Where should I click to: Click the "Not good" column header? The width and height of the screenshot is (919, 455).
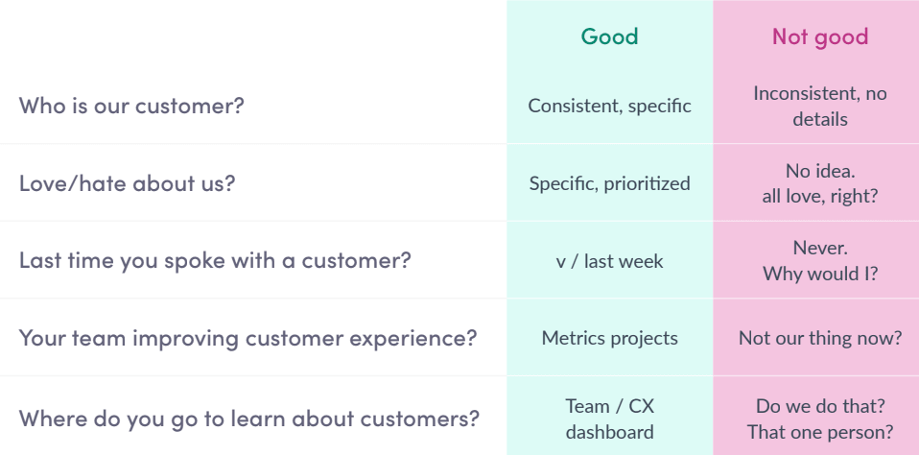pos(819,36)
